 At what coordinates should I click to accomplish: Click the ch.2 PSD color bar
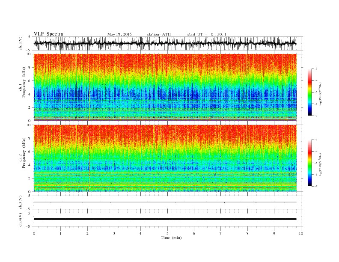(309, 163)
